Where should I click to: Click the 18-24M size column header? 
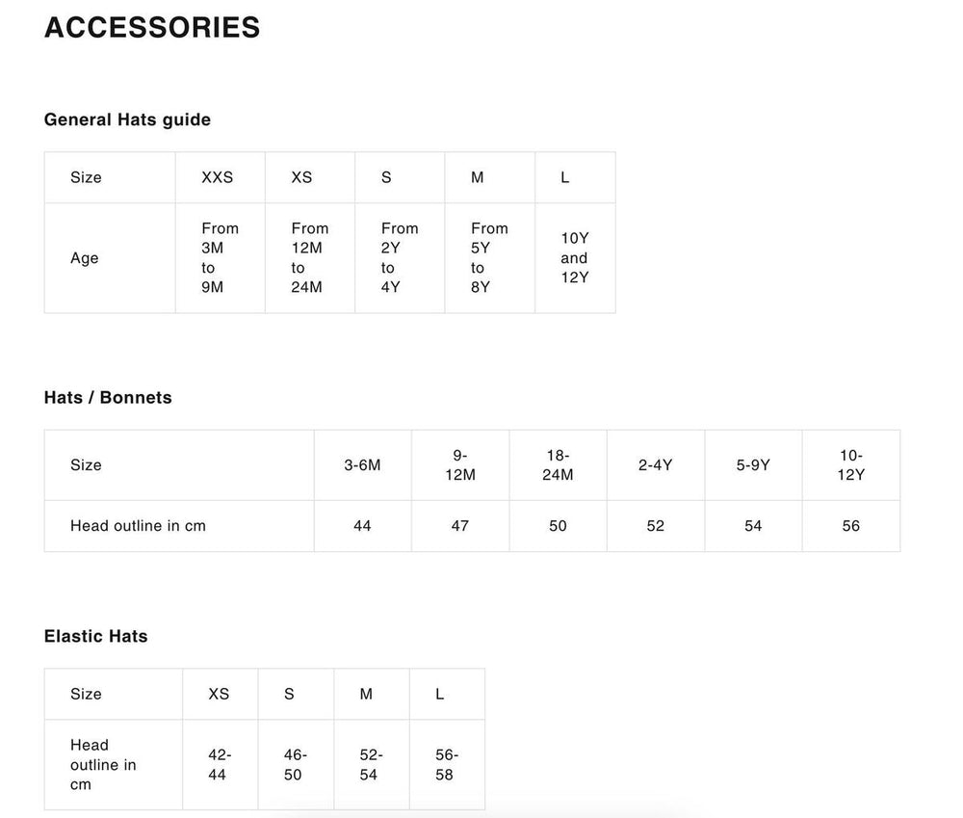558,465
